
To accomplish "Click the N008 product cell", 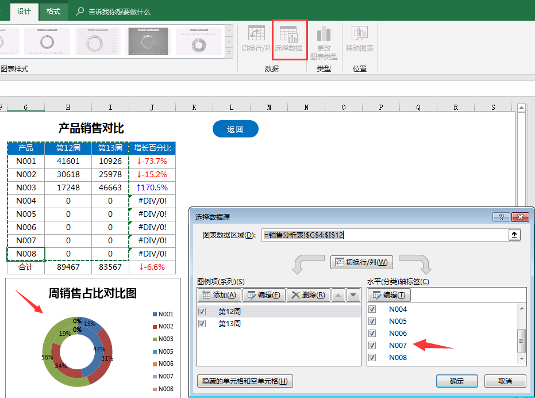I will (26, 254).
